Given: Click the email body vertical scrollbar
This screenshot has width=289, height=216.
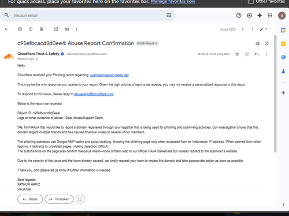Looking at the screenshot, I should click(275, 94).
